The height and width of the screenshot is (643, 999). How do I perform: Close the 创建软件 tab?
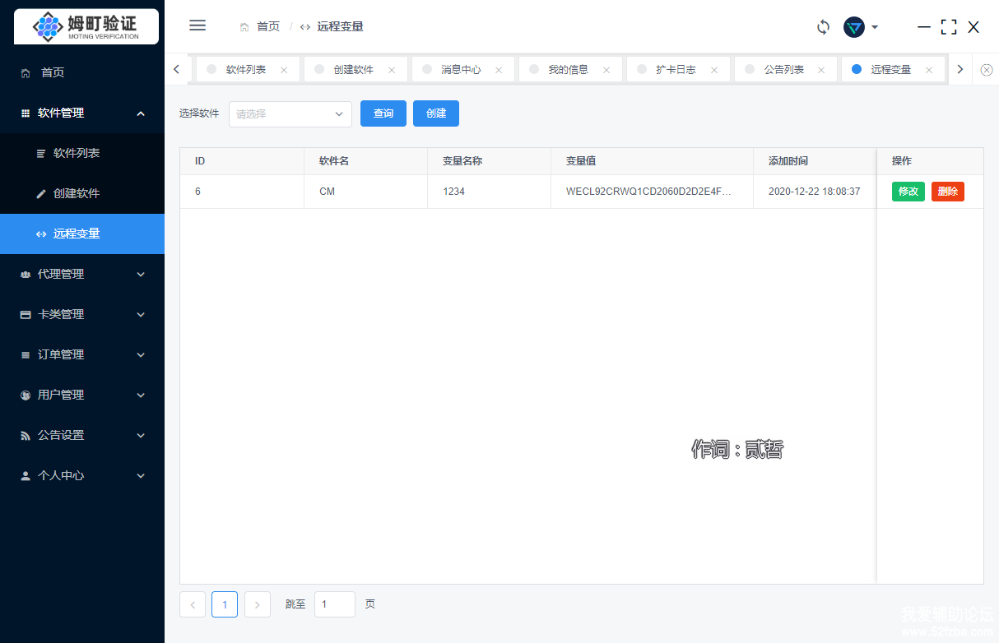tap(392, 70)
